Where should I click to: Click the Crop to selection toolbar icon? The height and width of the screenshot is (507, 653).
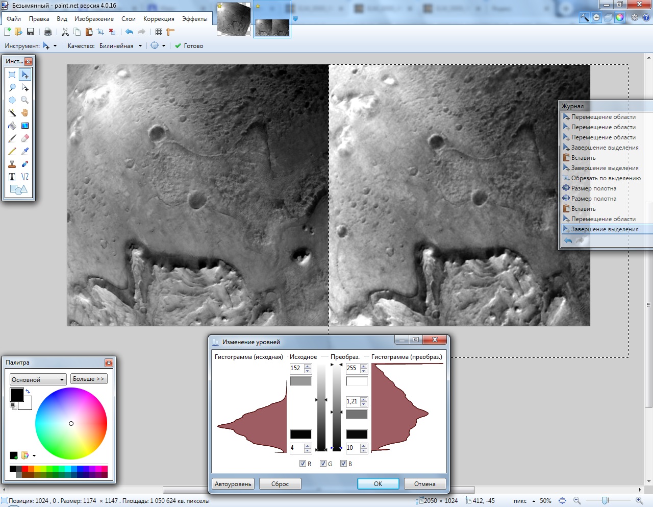click(101, 32)
